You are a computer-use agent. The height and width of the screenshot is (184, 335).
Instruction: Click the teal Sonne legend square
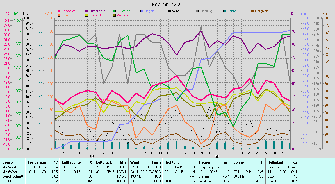(x=224, y=11)
